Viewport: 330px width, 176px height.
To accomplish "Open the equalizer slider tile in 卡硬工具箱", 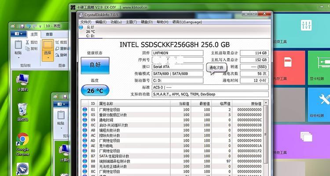I will [x=301, y=31].
